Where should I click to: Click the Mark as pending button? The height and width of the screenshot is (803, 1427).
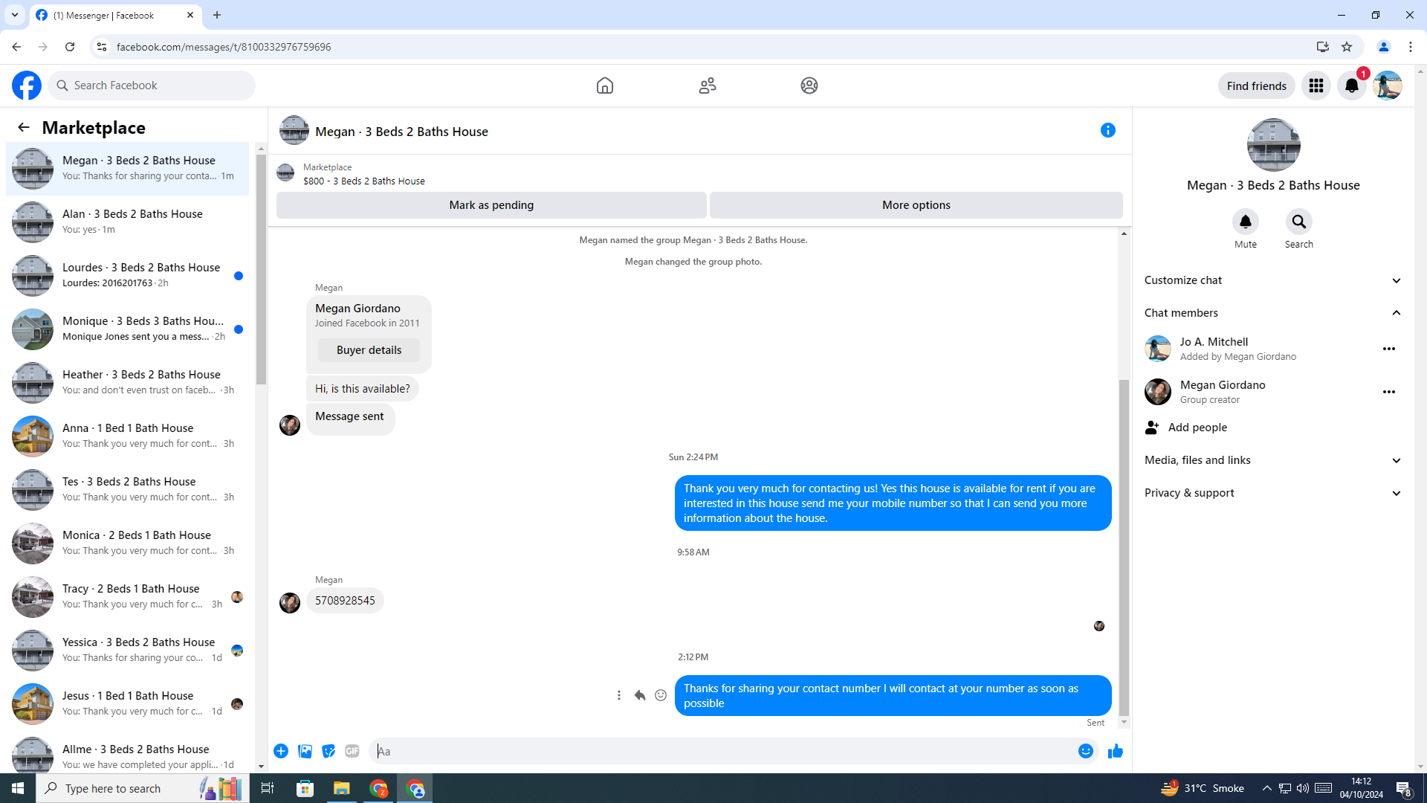(491, 205)
